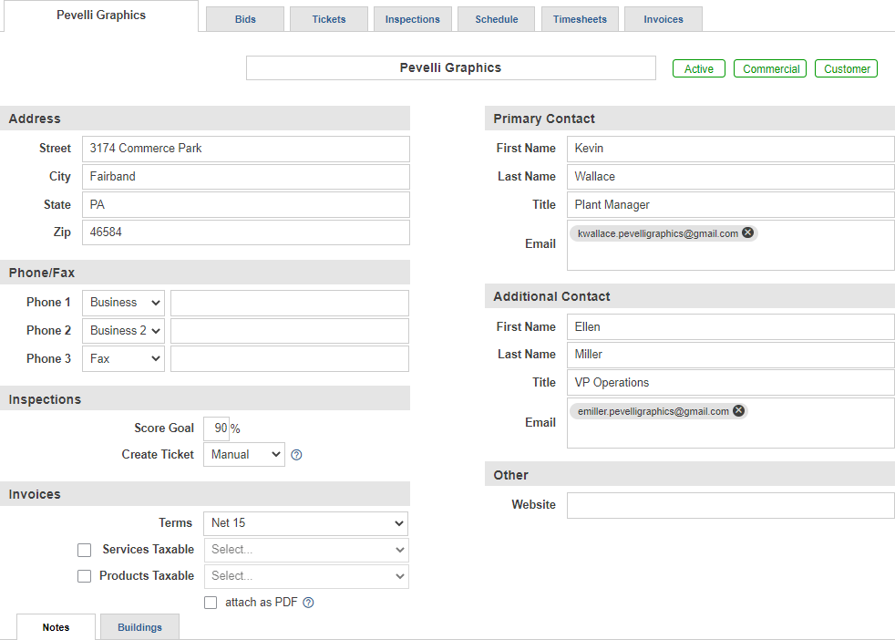The width and height of the screenshot is (895, 640).
Task: Expand the invoice Terms Net 15 dropdown
Action: pos(306,523)
